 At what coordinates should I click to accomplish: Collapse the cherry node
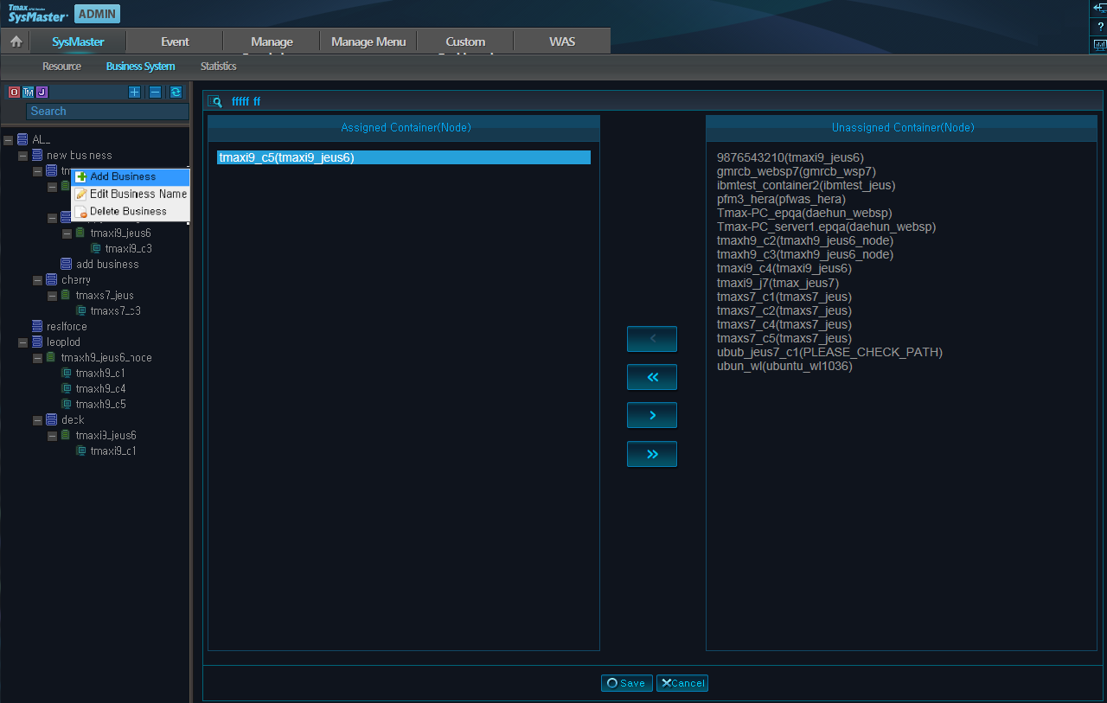(x=37, y=280)
